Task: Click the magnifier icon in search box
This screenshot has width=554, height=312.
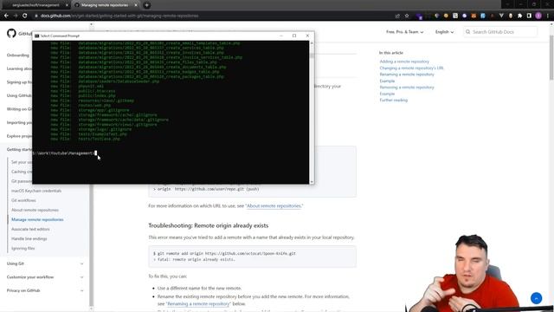Action: pos(467,32)
